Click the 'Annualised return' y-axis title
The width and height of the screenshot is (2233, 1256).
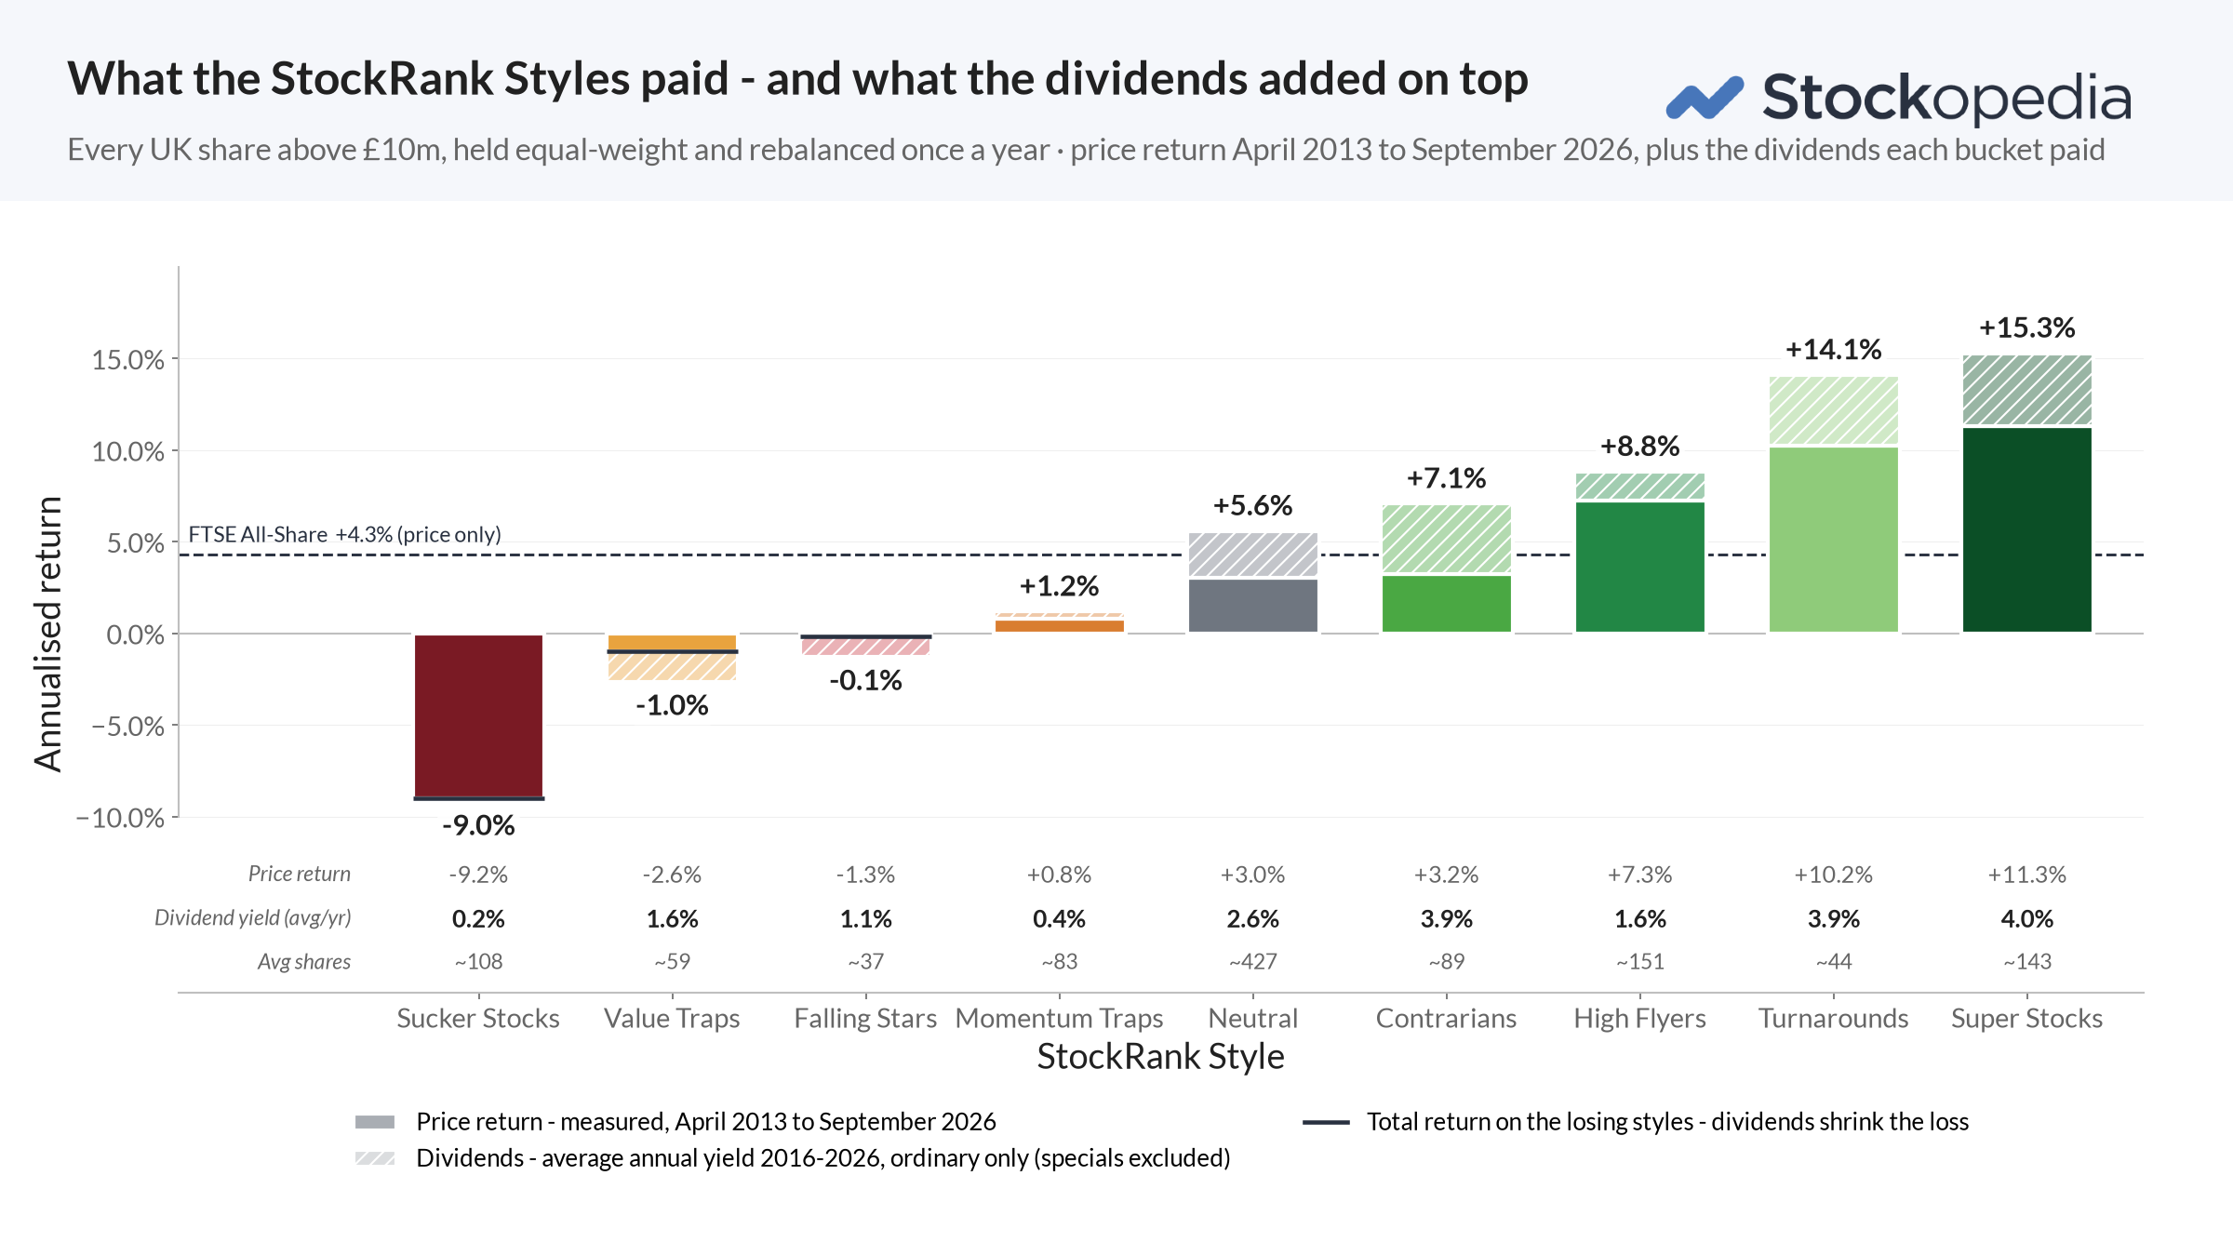(x=47, y=635)
